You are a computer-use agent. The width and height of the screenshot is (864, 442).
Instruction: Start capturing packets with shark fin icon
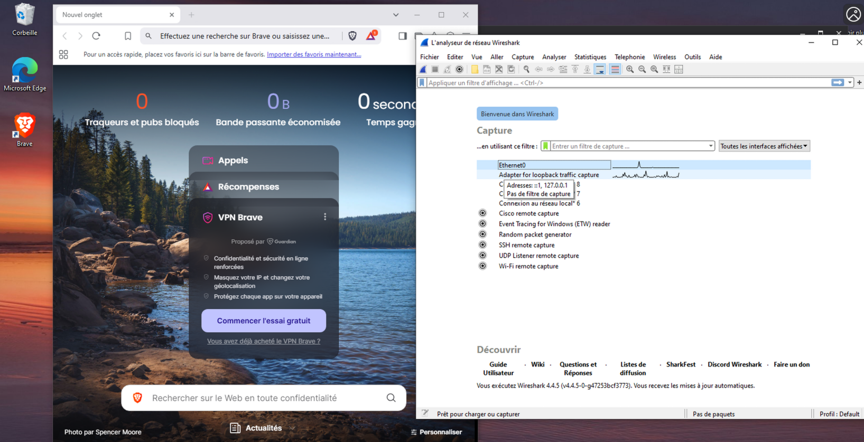click(x=423, y=69)
